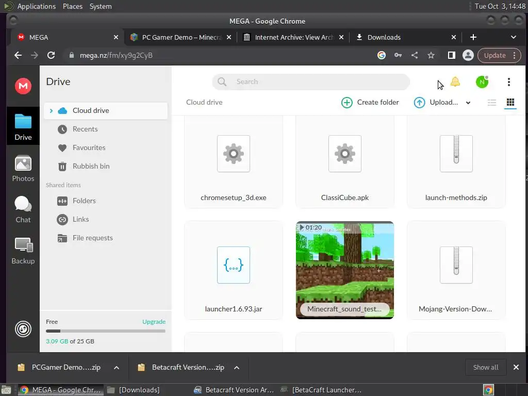Open File requests
This screenshot has width=528, height=396.
tap(93, 238)
